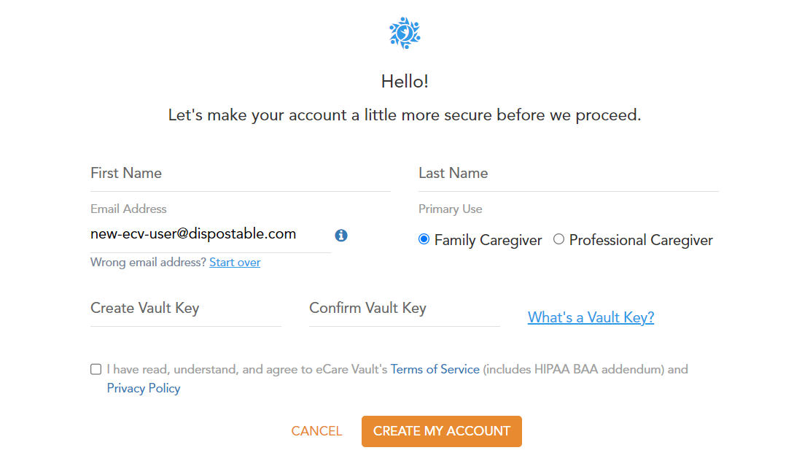Tick the agree to Terms of Service checkbox

point(96,369)
